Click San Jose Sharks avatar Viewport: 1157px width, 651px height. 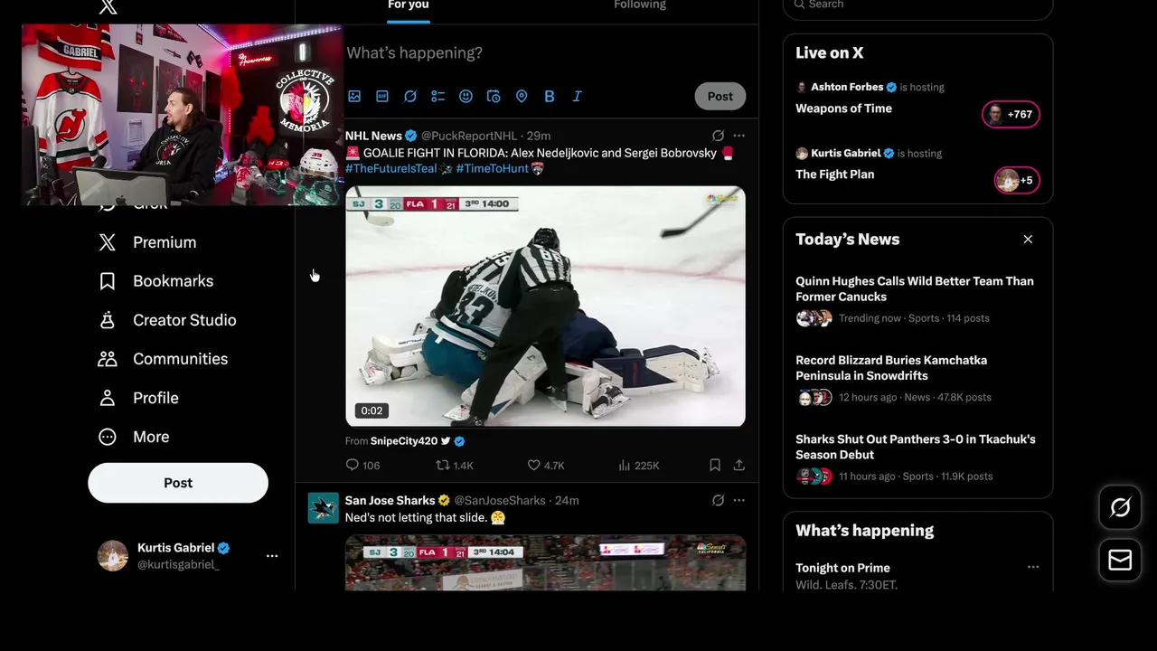point(324,508)
